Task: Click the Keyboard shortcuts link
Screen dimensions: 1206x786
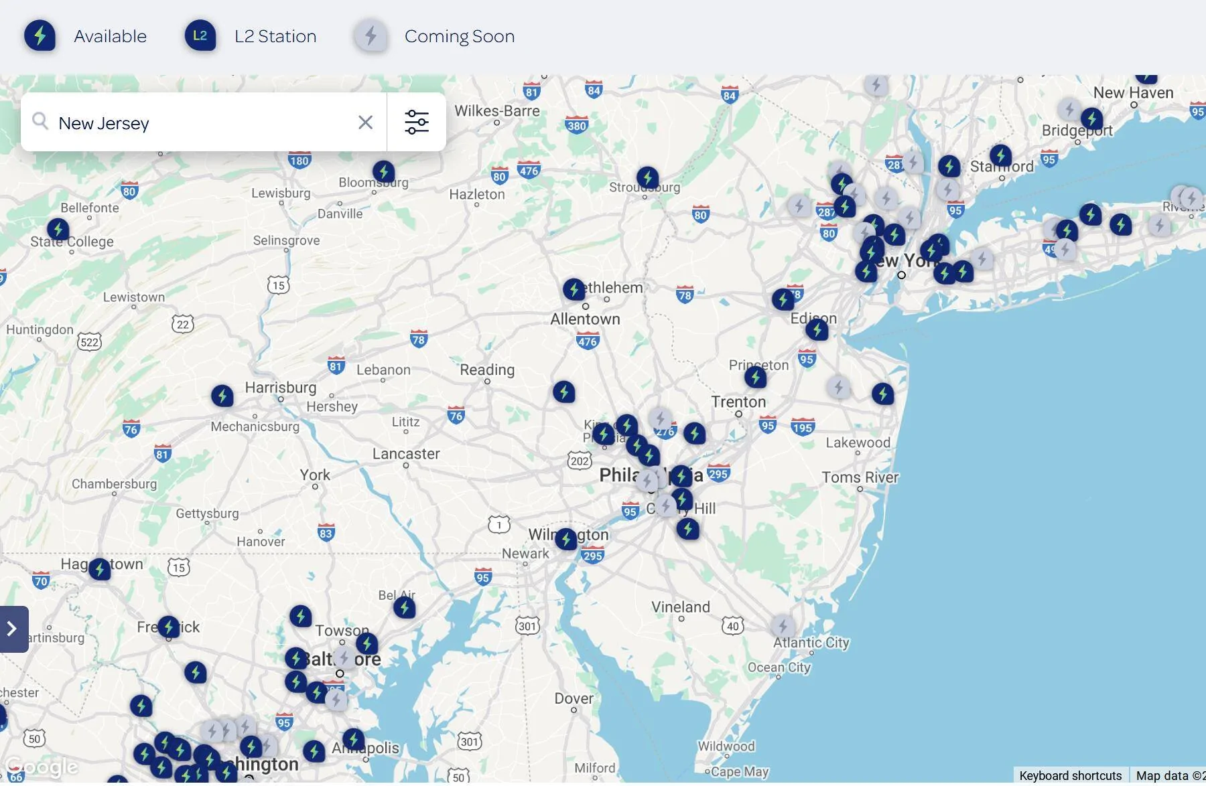Action: click(1070, 775)
